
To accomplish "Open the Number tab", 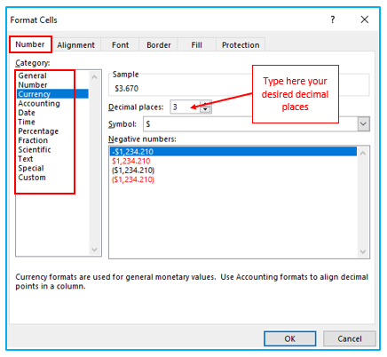I will pos(30,44).
